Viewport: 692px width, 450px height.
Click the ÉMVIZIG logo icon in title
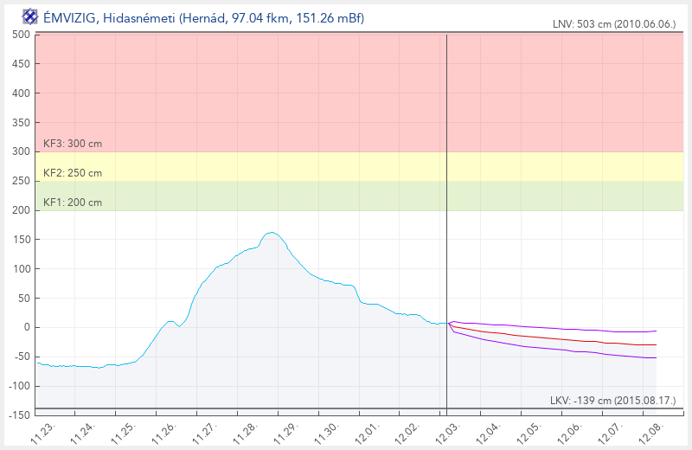pos(29,16)
